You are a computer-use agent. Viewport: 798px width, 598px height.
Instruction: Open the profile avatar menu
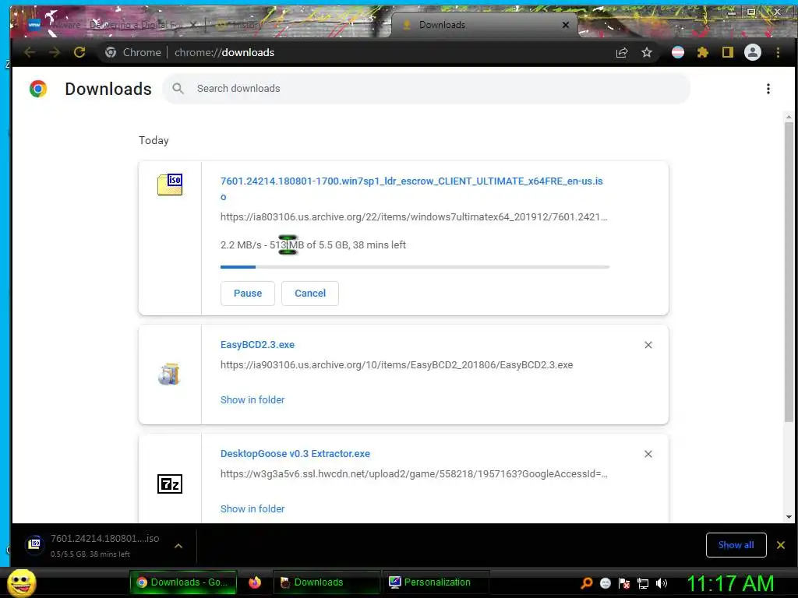click(753, 52)
